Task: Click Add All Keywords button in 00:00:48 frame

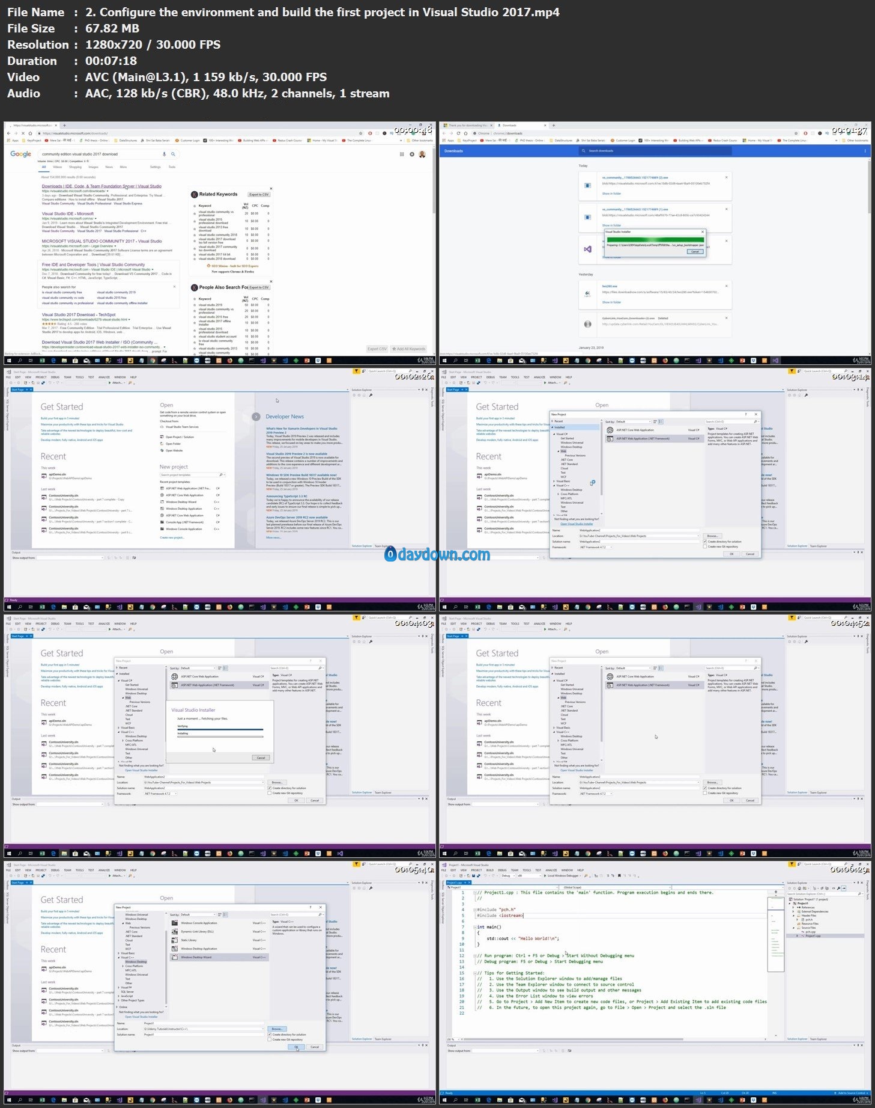Action: click(409, 349)
